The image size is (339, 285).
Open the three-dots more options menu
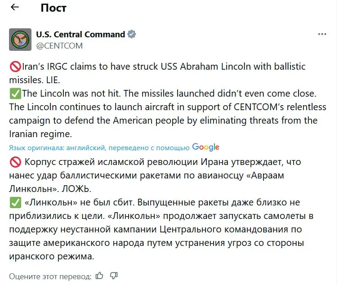click(x=322, y=35)
